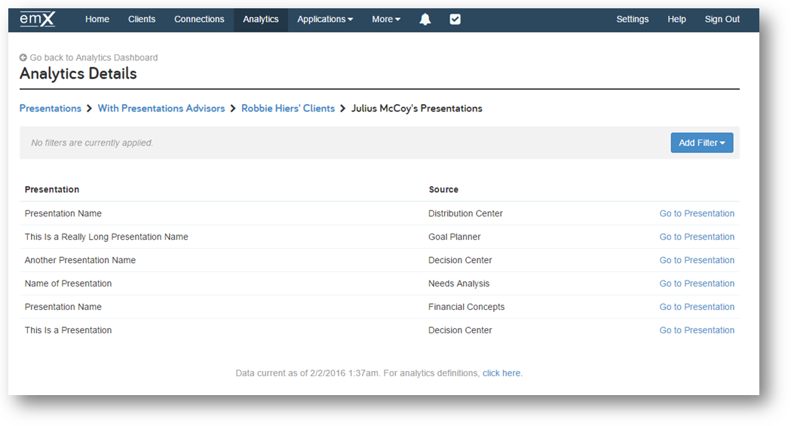This screenshot has height=426, width=791.
Task: Expand the More dropdown menu
Action: pyautogui.click(x=386, y=19)
